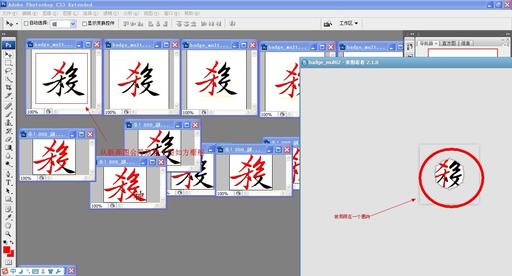This screenshot has width=512, height=276.
Task: Select the Pen tool
Action: click(x=8, y=173)
